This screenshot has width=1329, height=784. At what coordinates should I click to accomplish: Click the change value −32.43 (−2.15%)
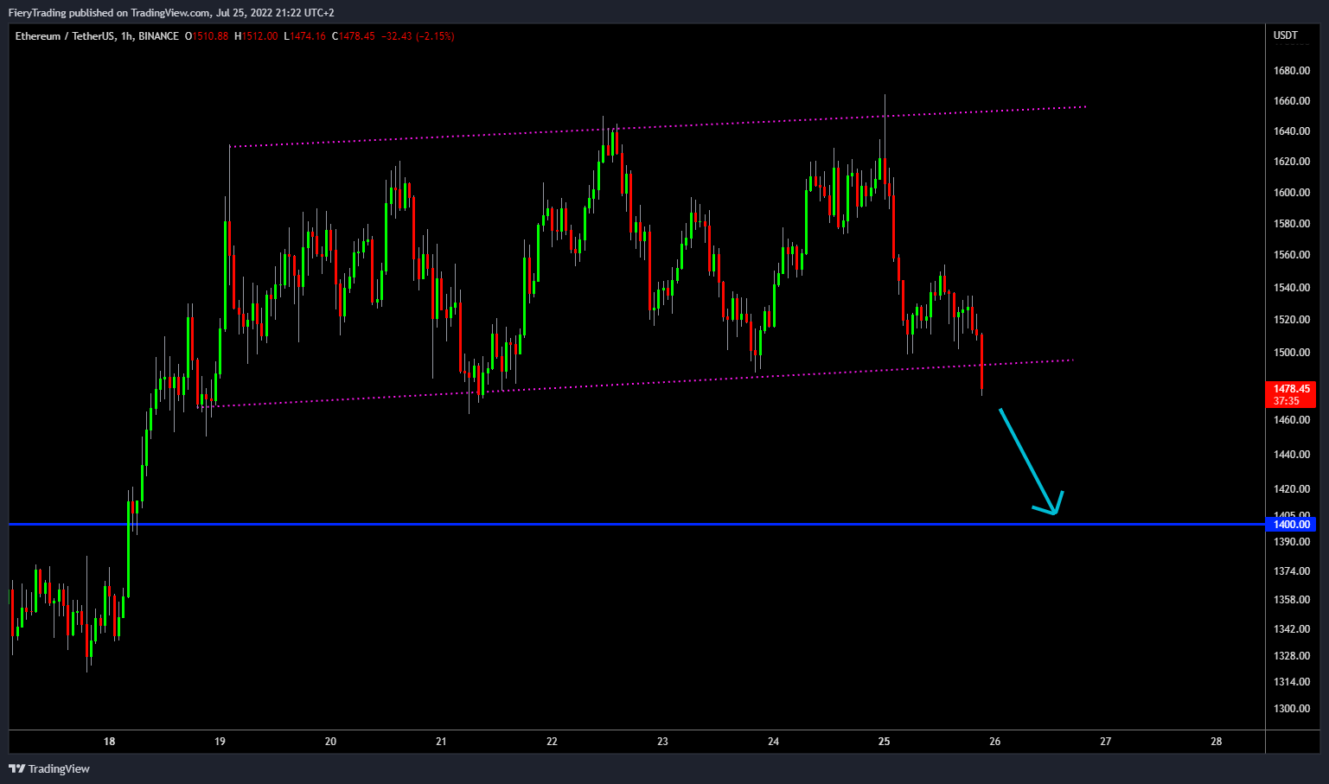click(x=418, y=36)
